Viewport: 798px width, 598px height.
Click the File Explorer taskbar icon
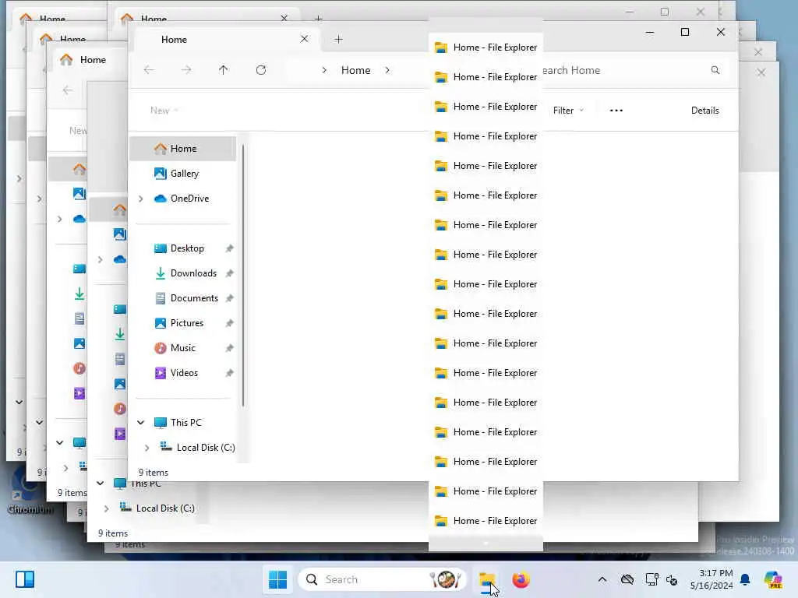[x=487, y=579]
